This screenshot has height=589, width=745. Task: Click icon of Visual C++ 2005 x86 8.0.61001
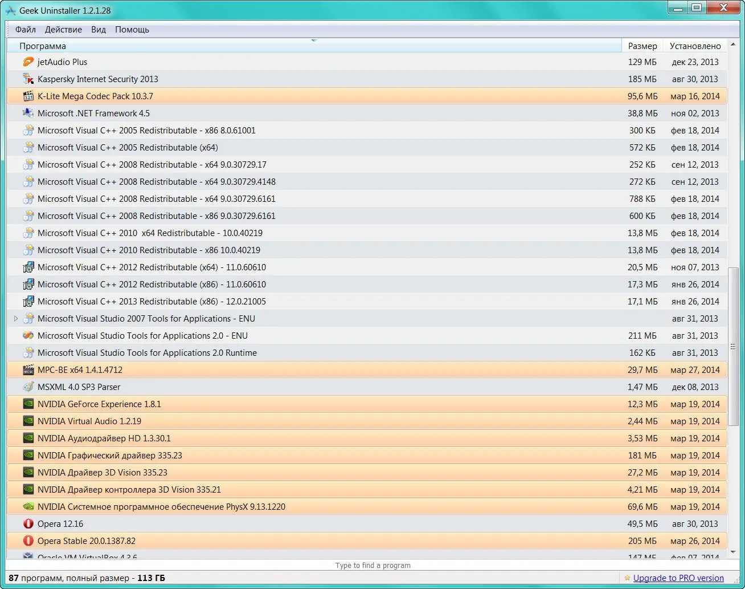[x=28, y=130]
